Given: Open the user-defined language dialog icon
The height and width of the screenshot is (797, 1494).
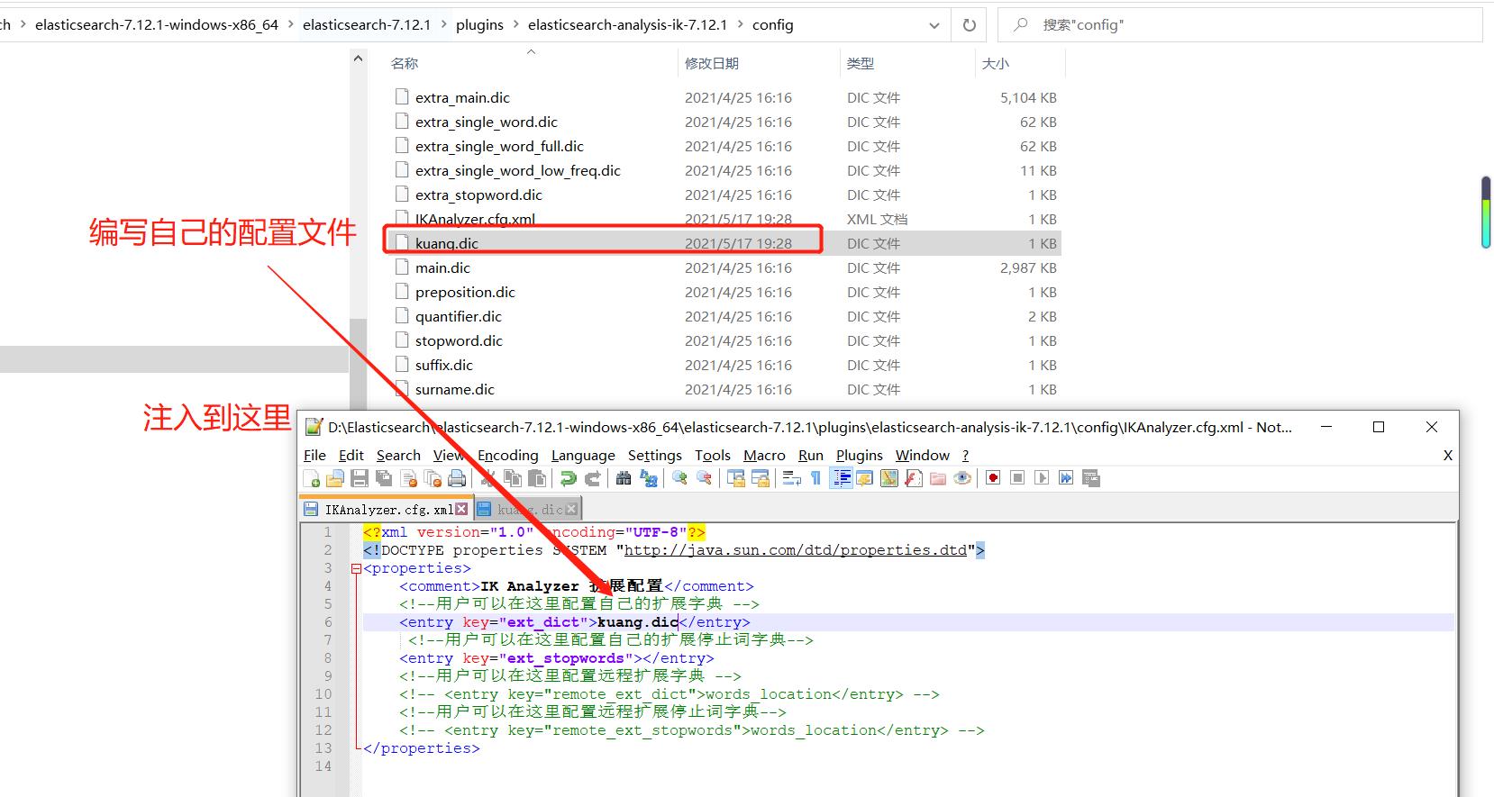Looking at the screenshot, I should 865,478.
